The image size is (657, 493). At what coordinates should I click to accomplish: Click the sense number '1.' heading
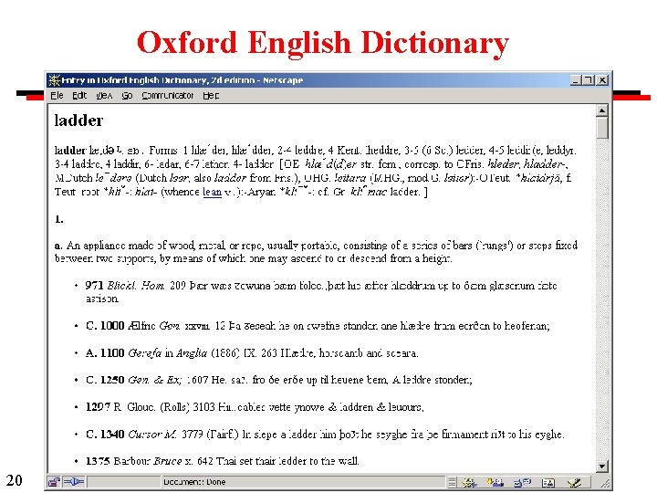59,219
